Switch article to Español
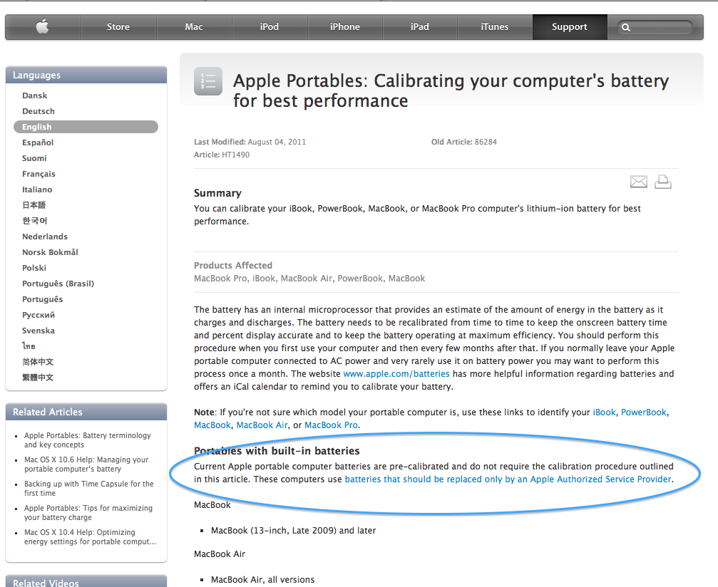The width and height of the screenshot is (718, 587). coord(38,142)
